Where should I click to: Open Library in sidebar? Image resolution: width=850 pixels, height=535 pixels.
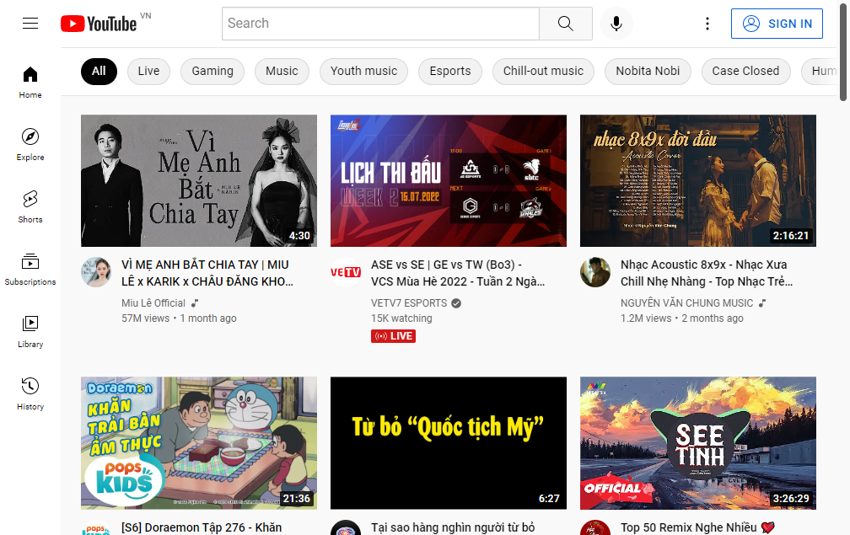pos(30,331)
